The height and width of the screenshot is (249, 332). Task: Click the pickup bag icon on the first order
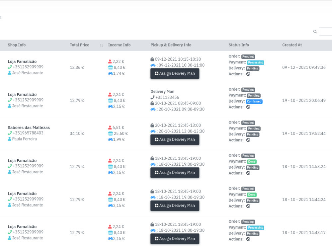(x=152, y=59)
